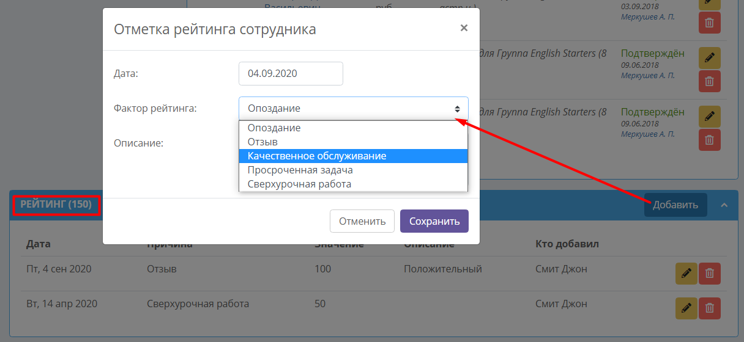Image resolution: width=744 pixels, height=342 pixels.
Task: Edit the topmost English Starters row with the pencil
Action: pyautogui.click(x=710, y=58)
